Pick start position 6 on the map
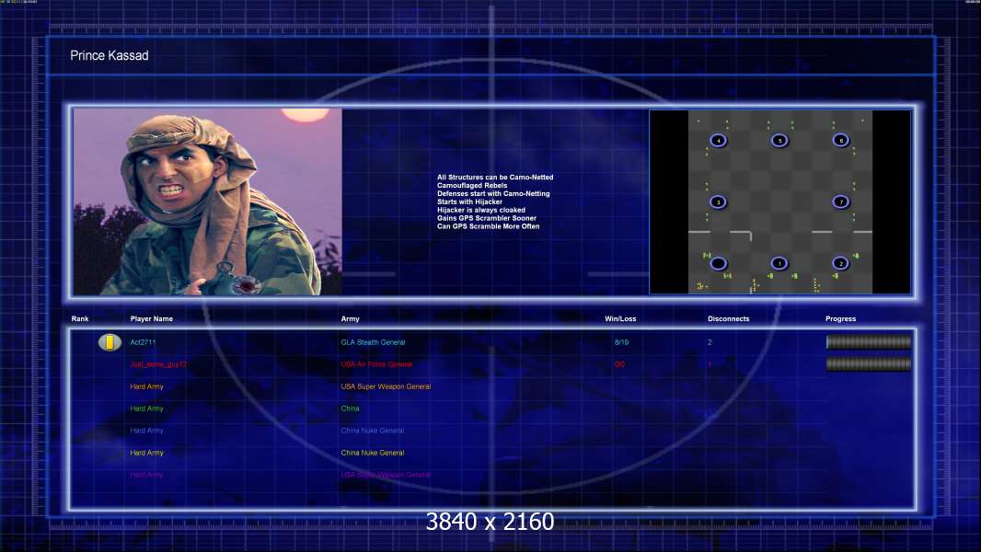The height and width of the screenshot is (552, 981). (x=841, y=141)
